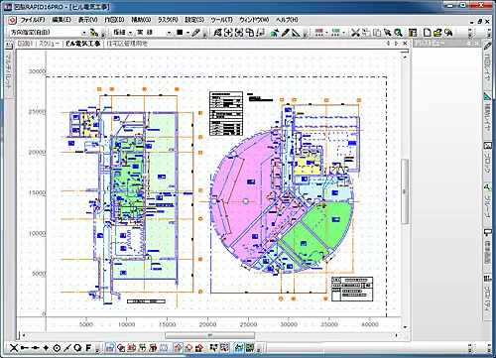Screen dimensions: 496x358
Task: Open the ファイル(F) menu
Action: click(x=33, y=20)
